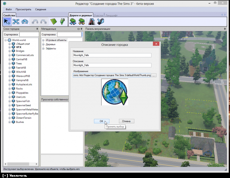Toggle pin on Панель визуализации panel
230x178 pixels.
tap(225, 29)
